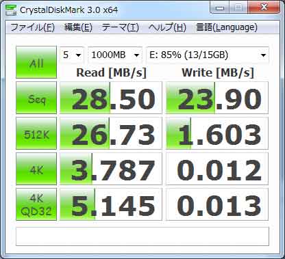Viewport: 285px width, 259px height.
Task: Click the Seq write result 23.90
Action: coord(217,98)
